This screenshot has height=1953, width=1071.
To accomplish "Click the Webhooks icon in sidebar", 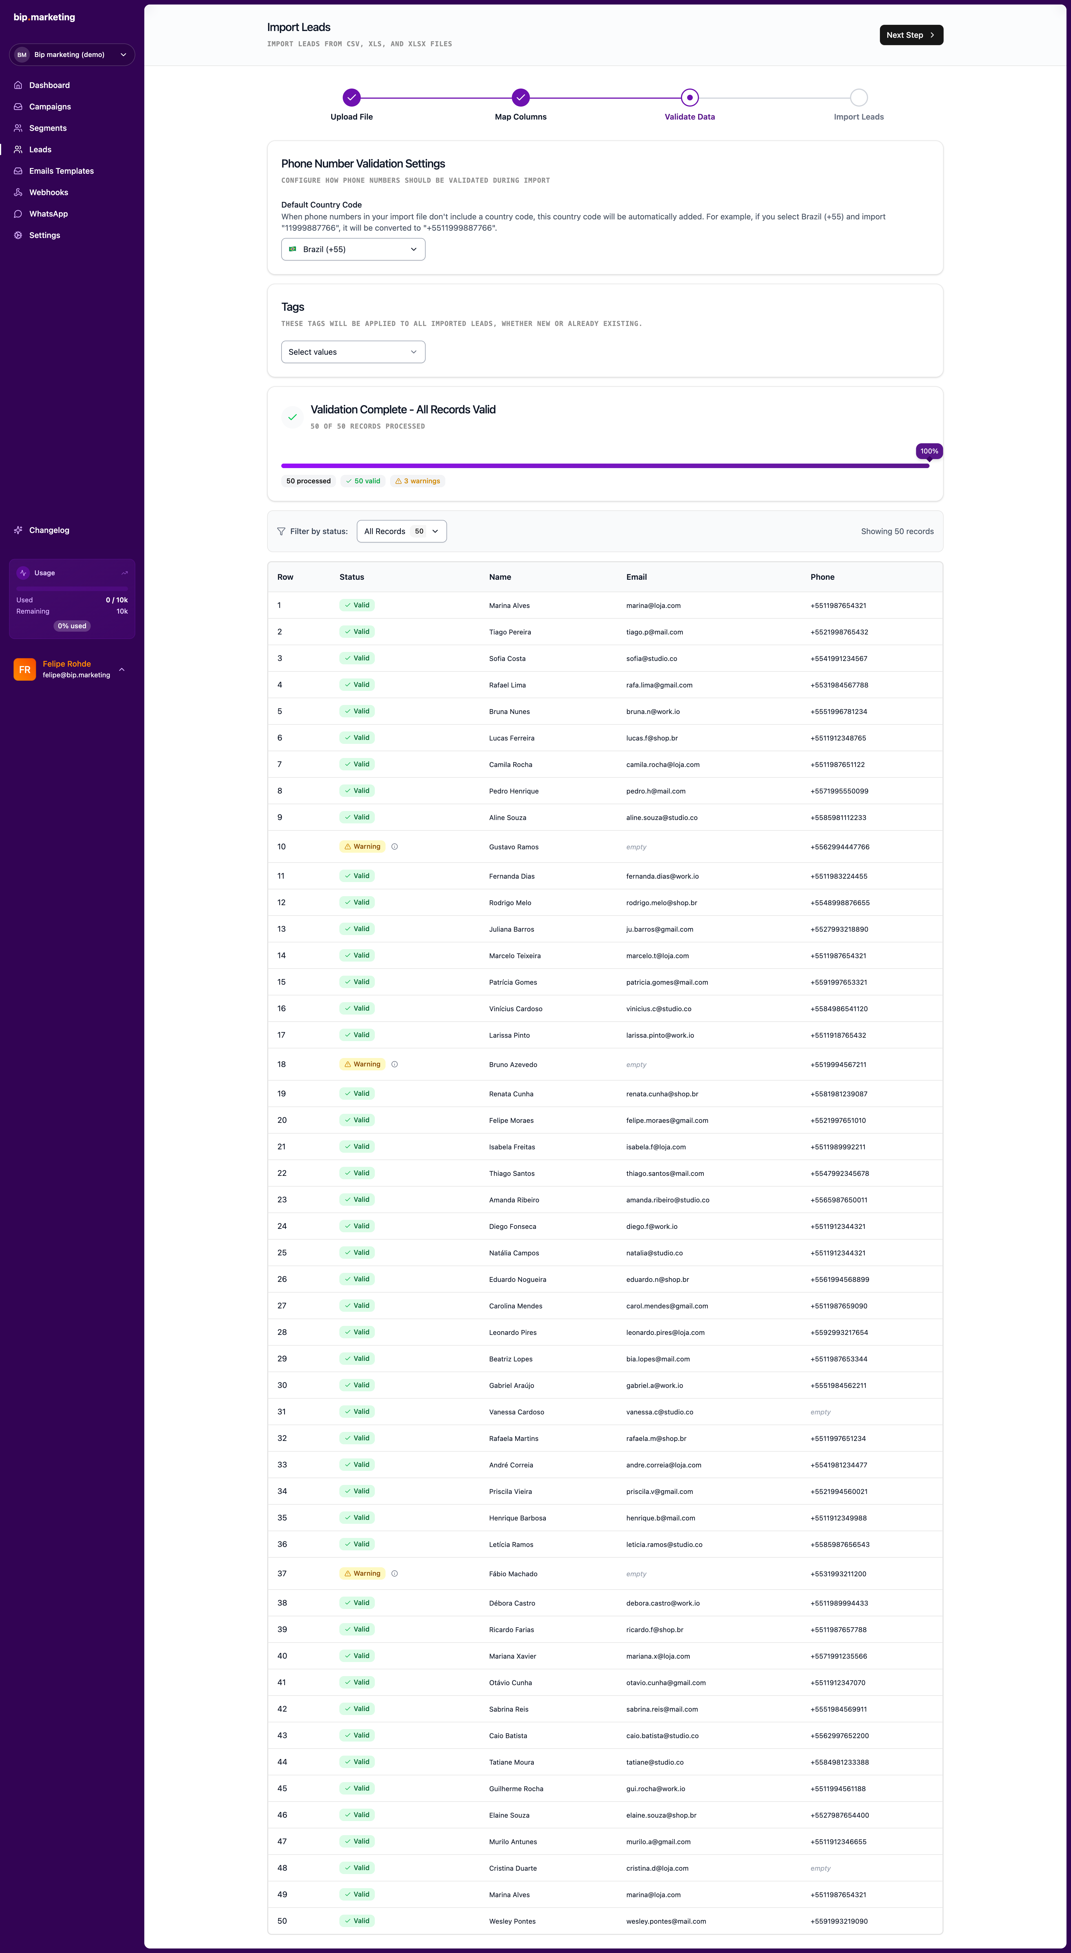I will 18,193.
